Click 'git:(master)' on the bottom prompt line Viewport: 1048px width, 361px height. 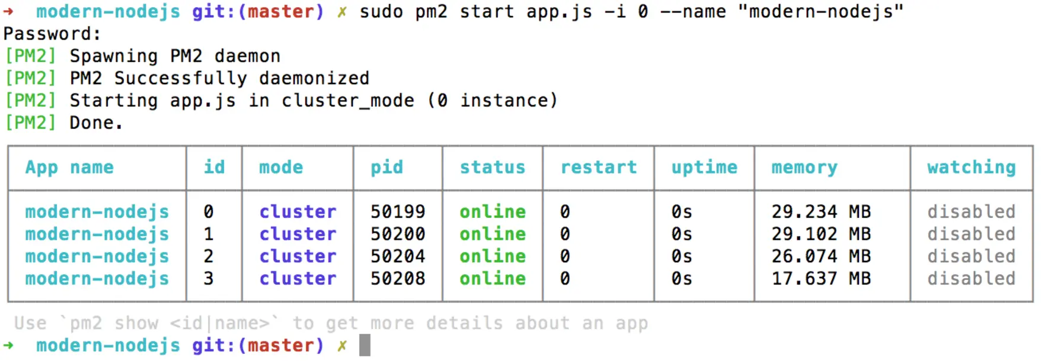[258, 346]
